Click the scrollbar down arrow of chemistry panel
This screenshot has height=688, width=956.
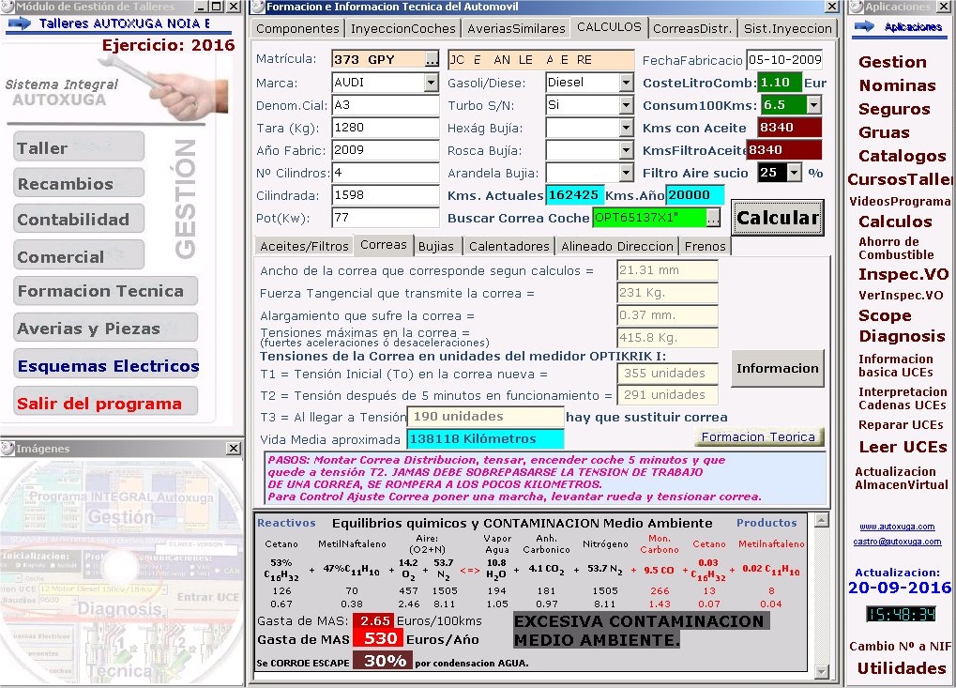click(822, 671)
